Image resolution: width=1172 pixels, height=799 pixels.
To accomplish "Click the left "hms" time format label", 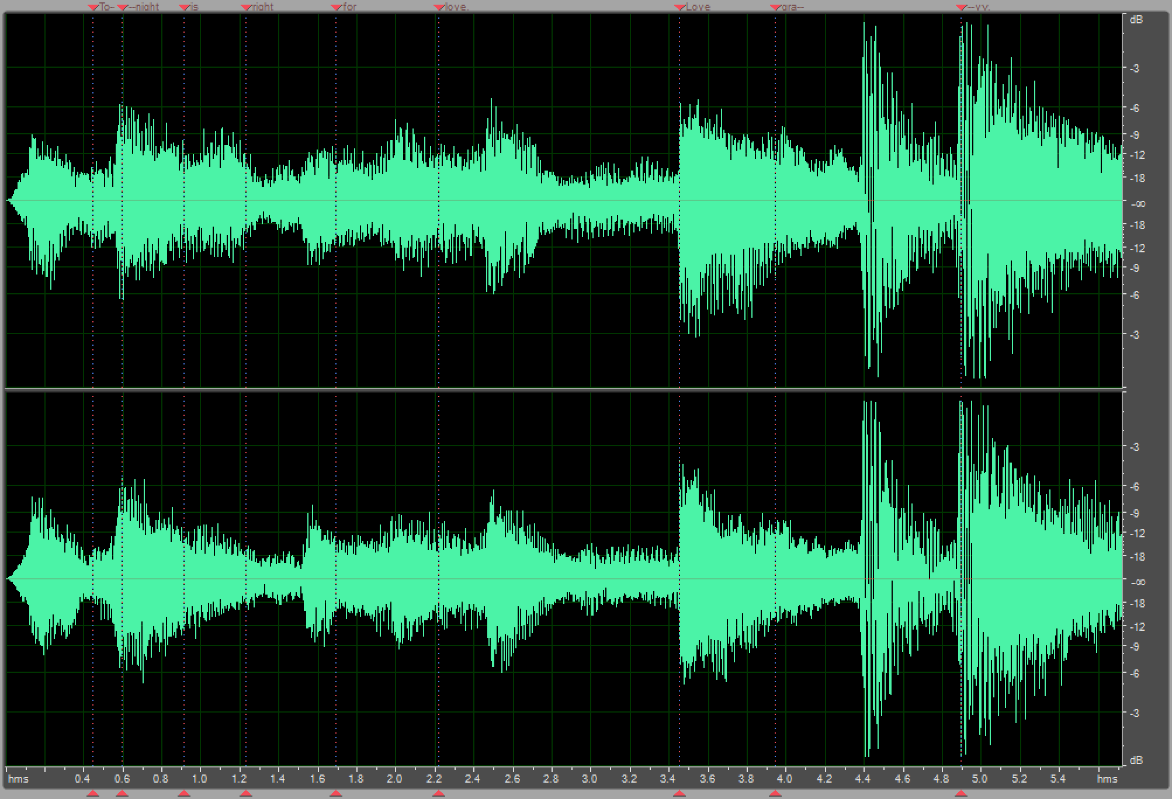I will click(x=19, y=779).
